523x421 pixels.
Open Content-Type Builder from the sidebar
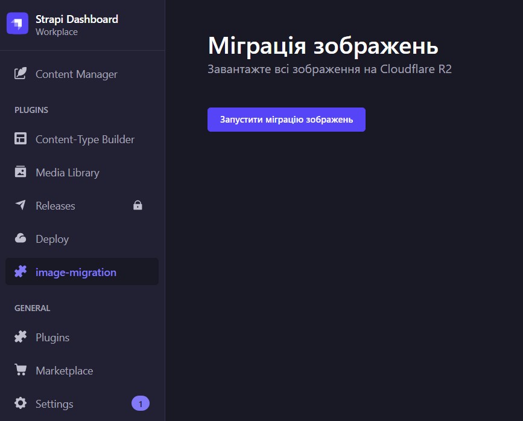pyautogui.click(x=82, y=139)
